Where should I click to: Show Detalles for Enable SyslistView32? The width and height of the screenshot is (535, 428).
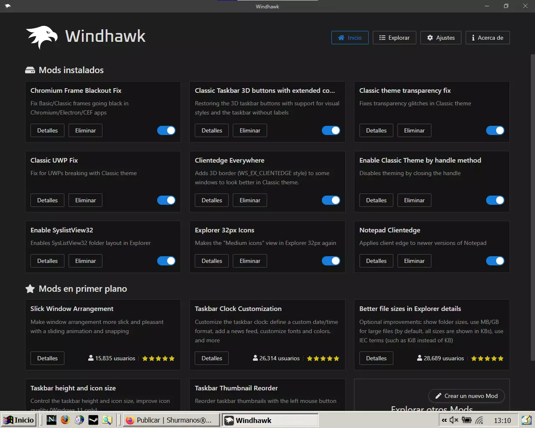[x=47, y=261]
